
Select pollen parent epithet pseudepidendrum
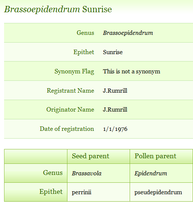(x=158, y=192)
